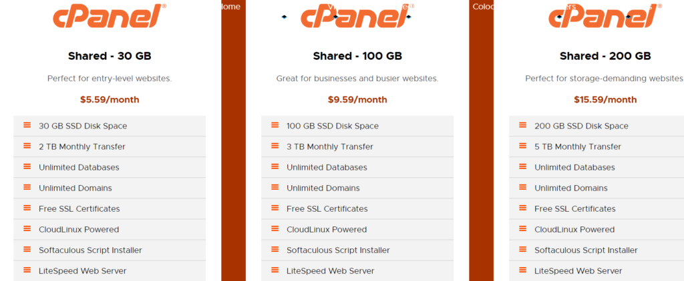Image resolution: width=684 pixels, height=281 pixels.
Task: Click 'Softaculous Script Installer' text in 100 GB plan
Action: point(338,250)
